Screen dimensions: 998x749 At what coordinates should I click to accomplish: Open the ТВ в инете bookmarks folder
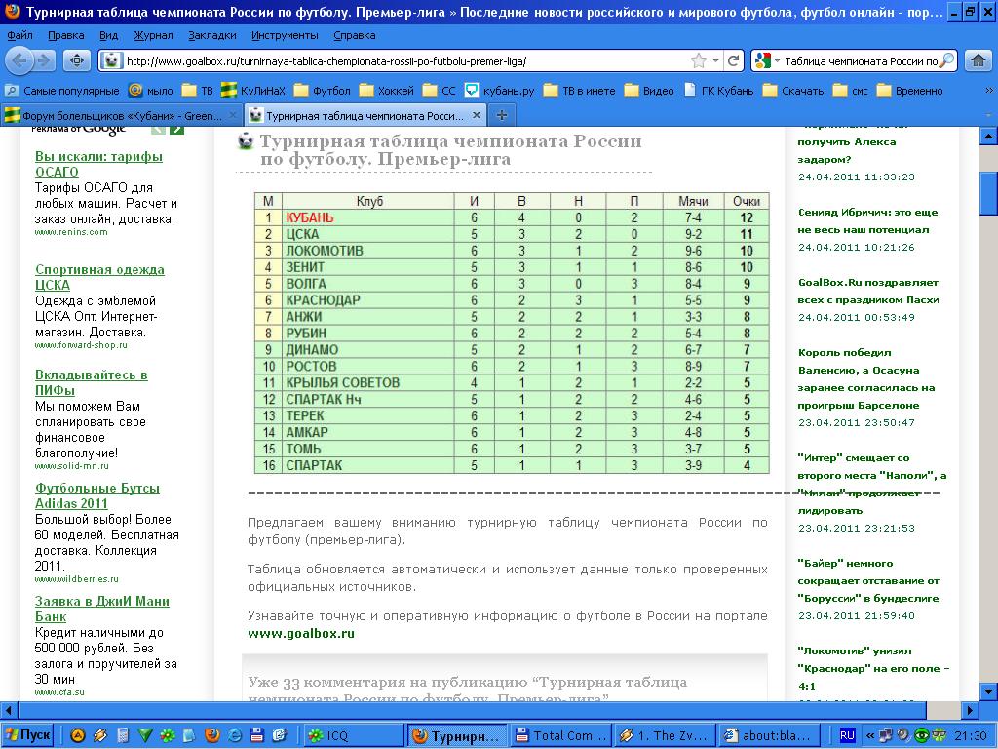click(x=579, y=91)
